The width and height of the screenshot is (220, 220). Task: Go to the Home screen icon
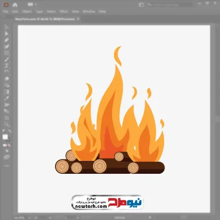tap(15, 5)
